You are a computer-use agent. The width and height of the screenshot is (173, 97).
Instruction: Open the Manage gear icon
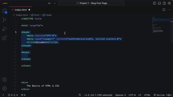[x=4, y=88]
